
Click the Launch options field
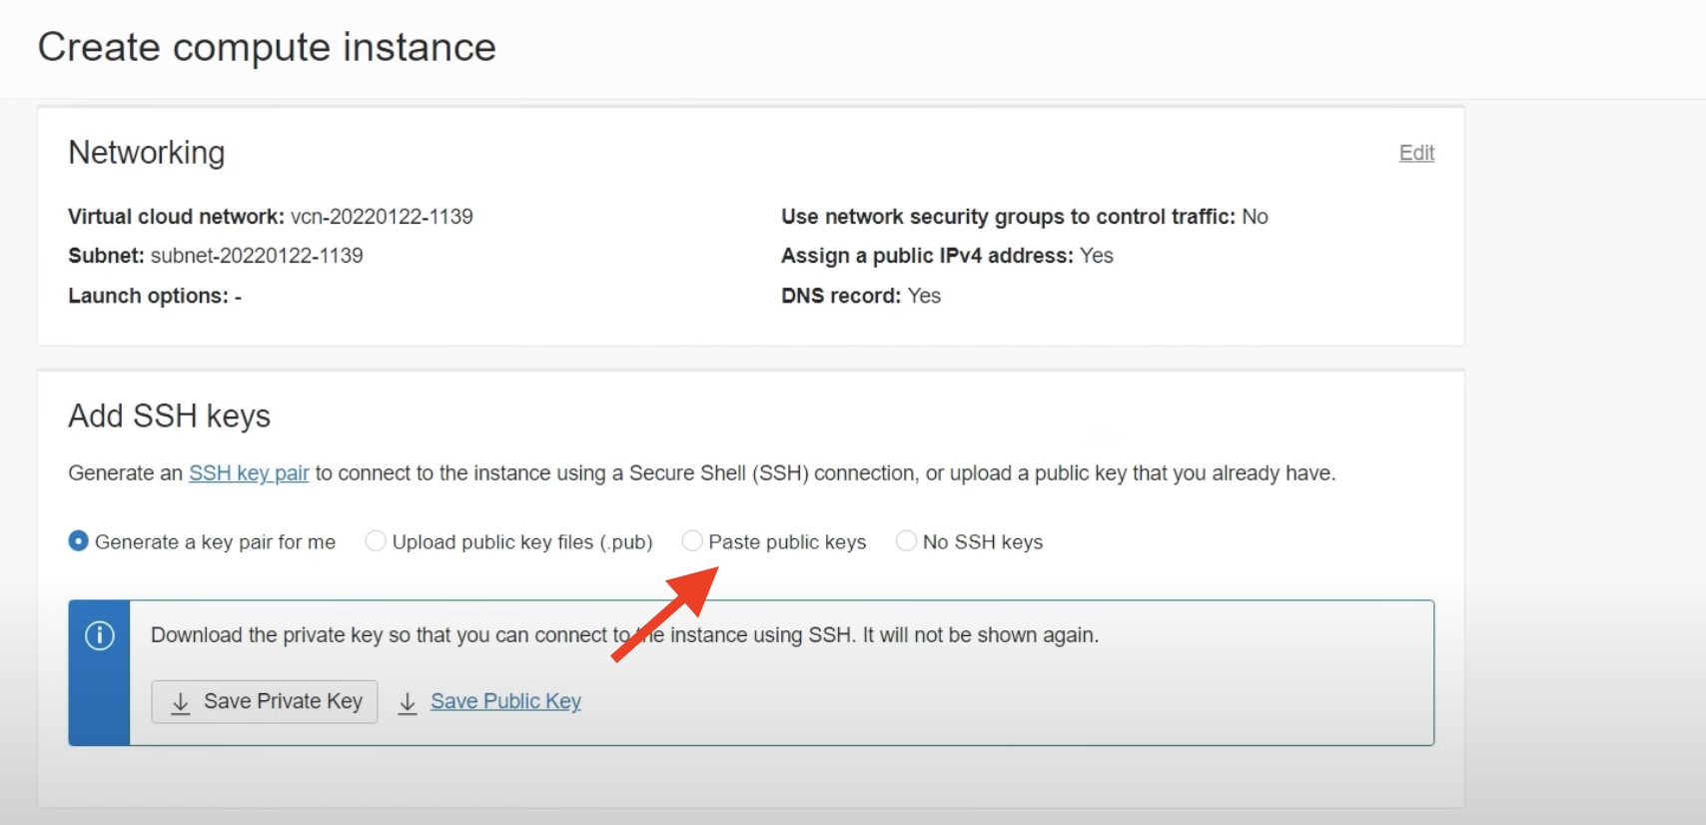click(x=154, y=296)
